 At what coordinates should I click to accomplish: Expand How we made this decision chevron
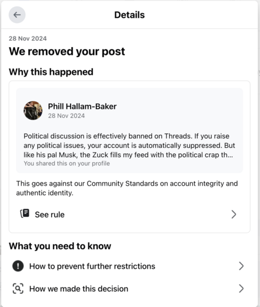(241, 289)
